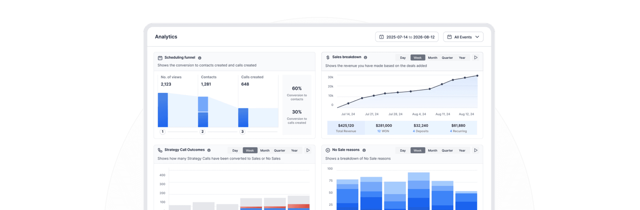Click the dollar sign Sales breakdown icon
Viewport: 640px width, 210px height.
[328, 57]
